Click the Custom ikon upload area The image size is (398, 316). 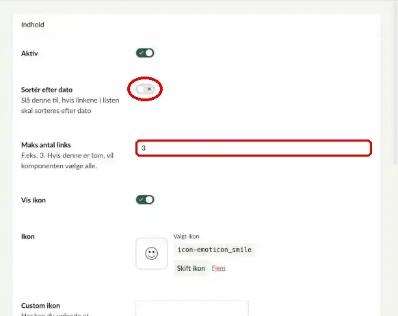coord(192,308)
